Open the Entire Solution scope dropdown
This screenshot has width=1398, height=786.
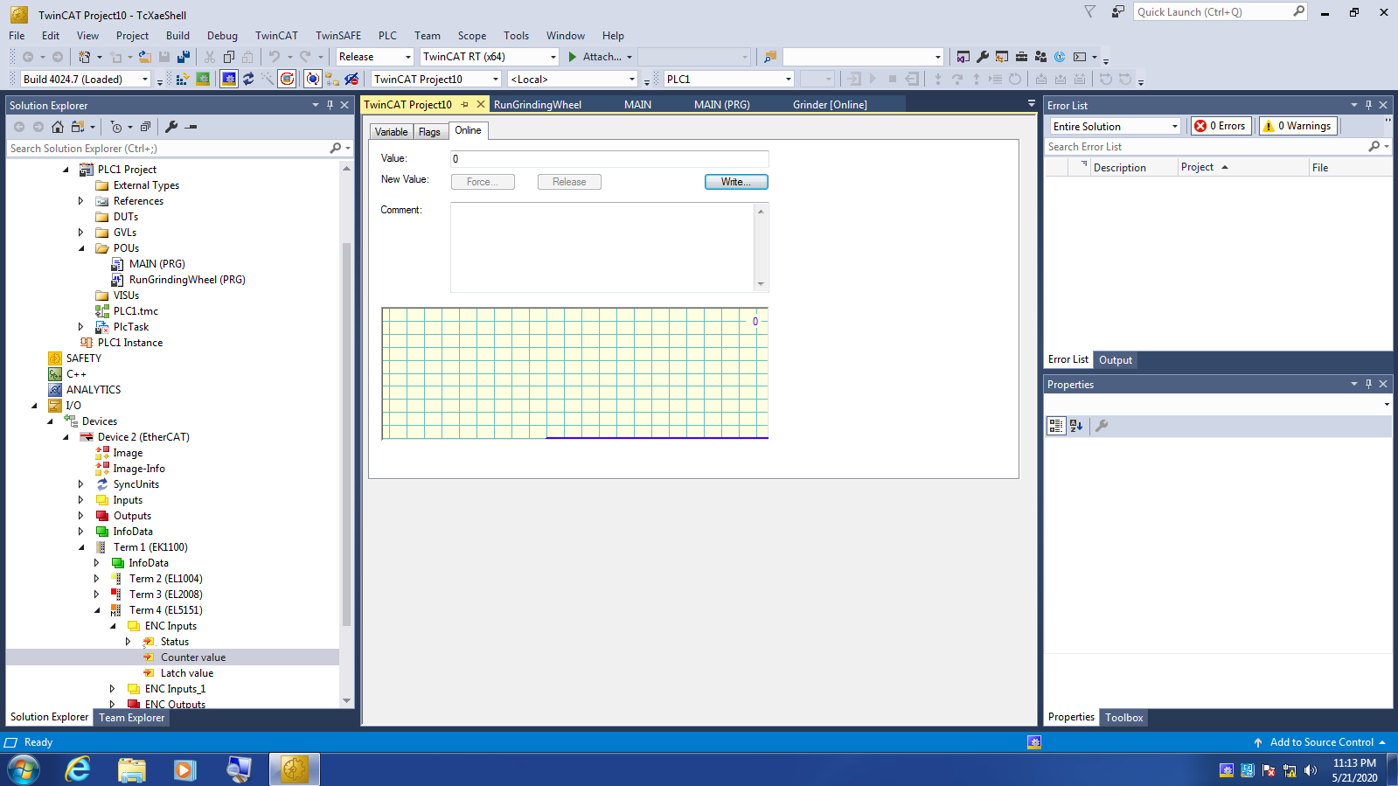pyautogui.click(x=1174, y=127)
